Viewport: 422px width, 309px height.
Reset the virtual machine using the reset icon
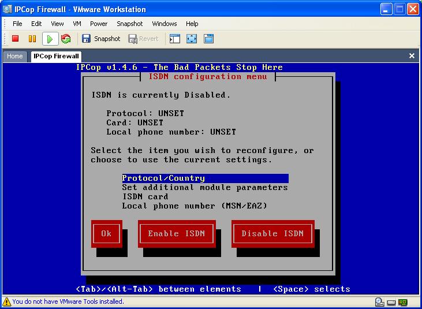point(66,39)
